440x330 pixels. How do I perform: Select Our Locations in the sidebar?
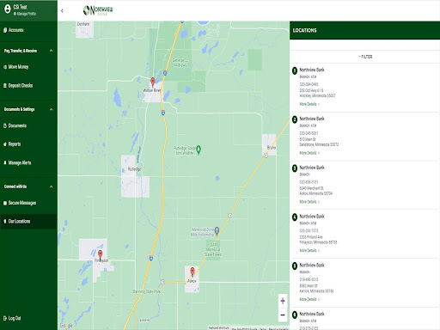[28, 221]
